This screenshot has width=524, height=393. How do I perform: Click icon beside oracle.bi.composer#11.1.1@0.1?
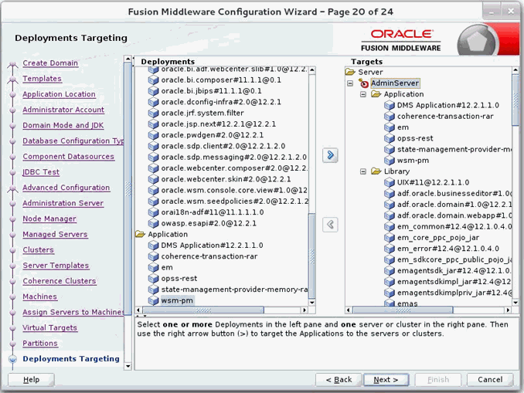pos(153,80)
